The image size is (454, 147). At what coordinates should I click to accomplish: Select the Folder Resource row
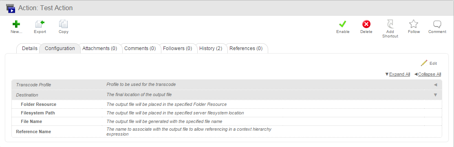tap(227, 104)
